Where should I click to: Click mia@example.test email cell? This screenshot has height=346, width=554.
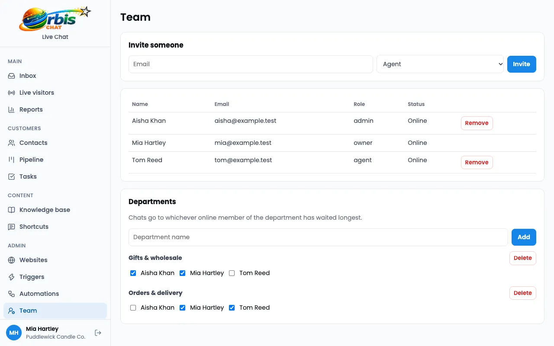click(243, 143)
